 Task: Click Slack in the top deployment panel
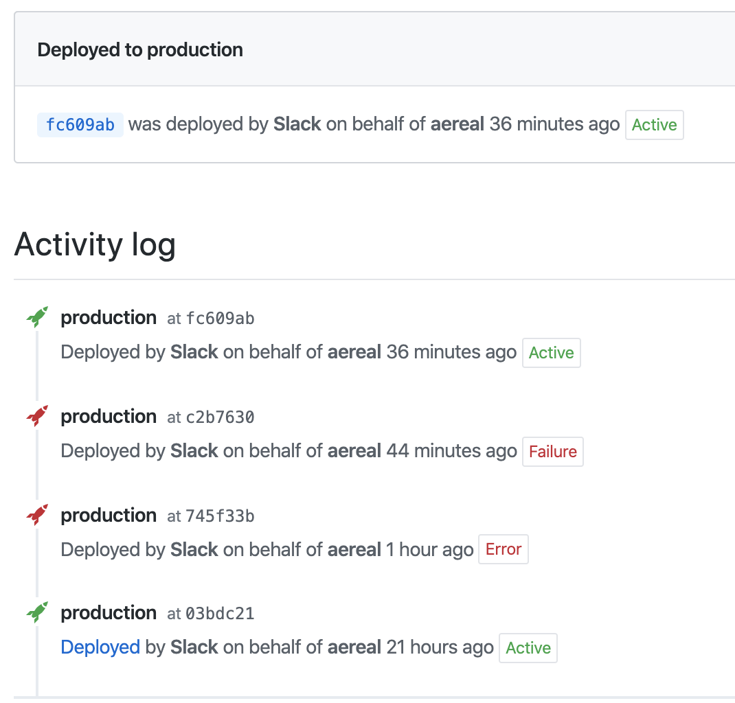297,125
